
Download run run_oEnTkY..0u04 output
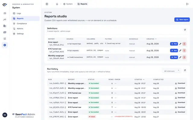(180, 88)
